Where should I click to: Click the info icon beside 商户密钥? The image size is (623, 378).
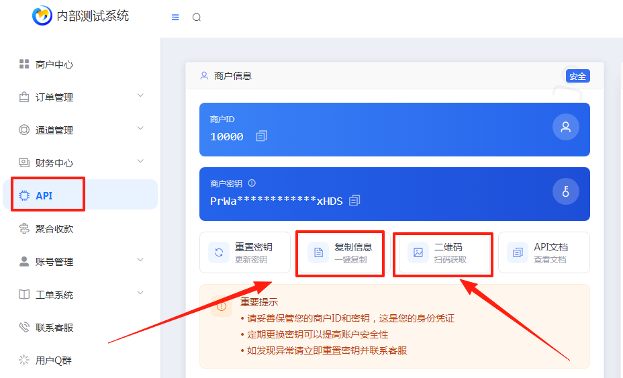point(252,183)
